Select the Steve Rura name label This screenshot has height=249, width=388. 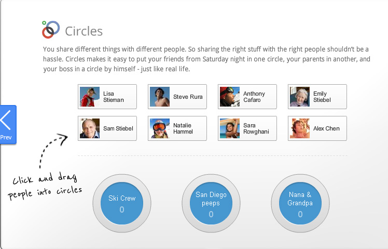188,97
